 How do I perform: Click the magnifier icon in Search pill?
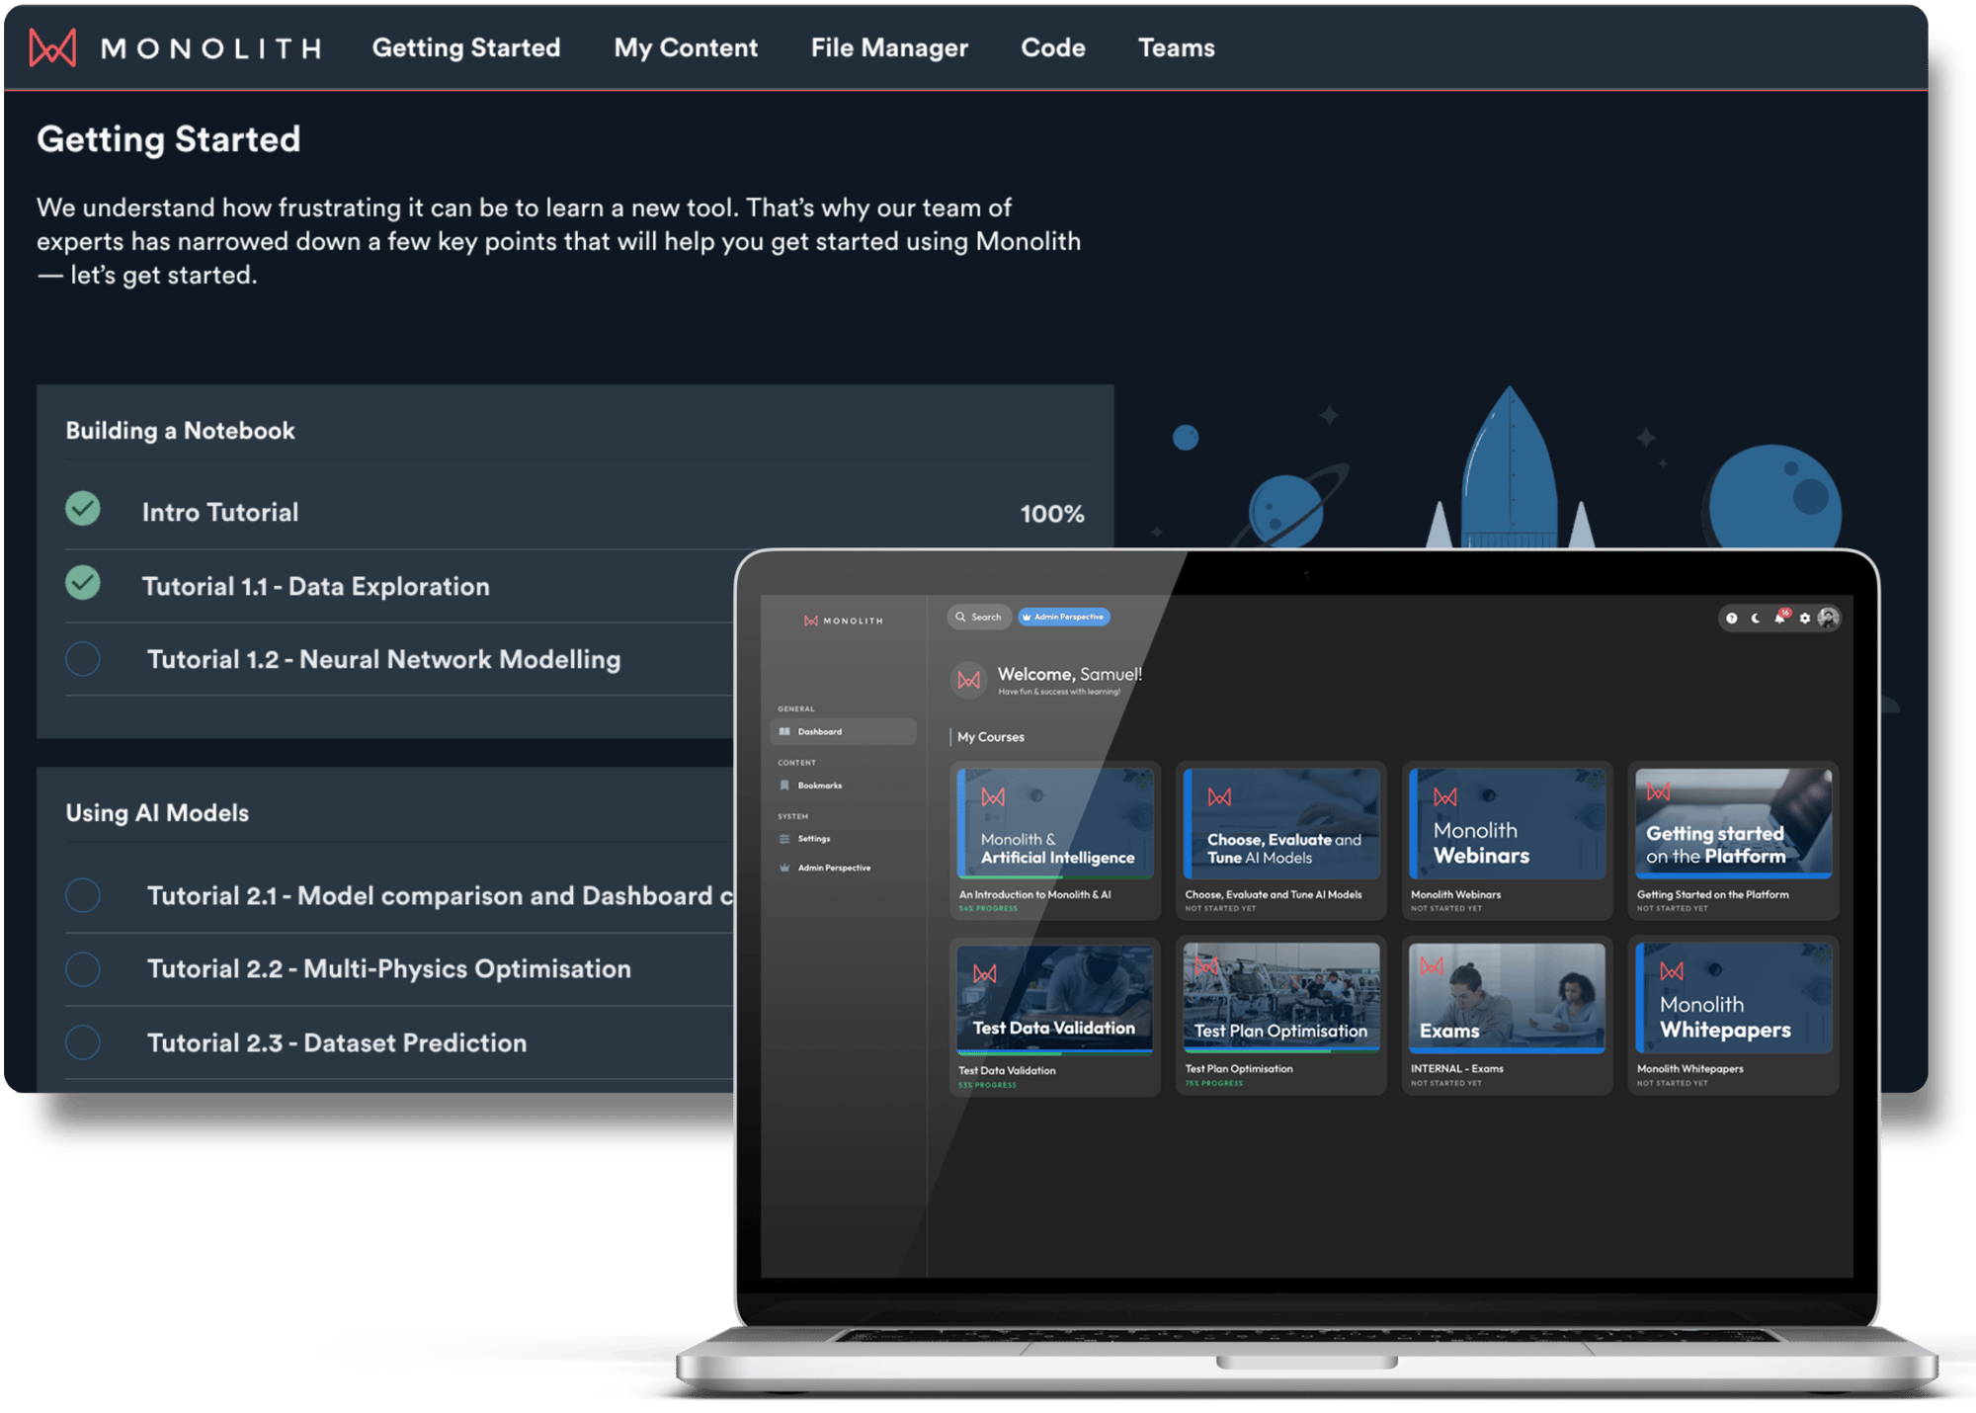click(x=960, y=617)
